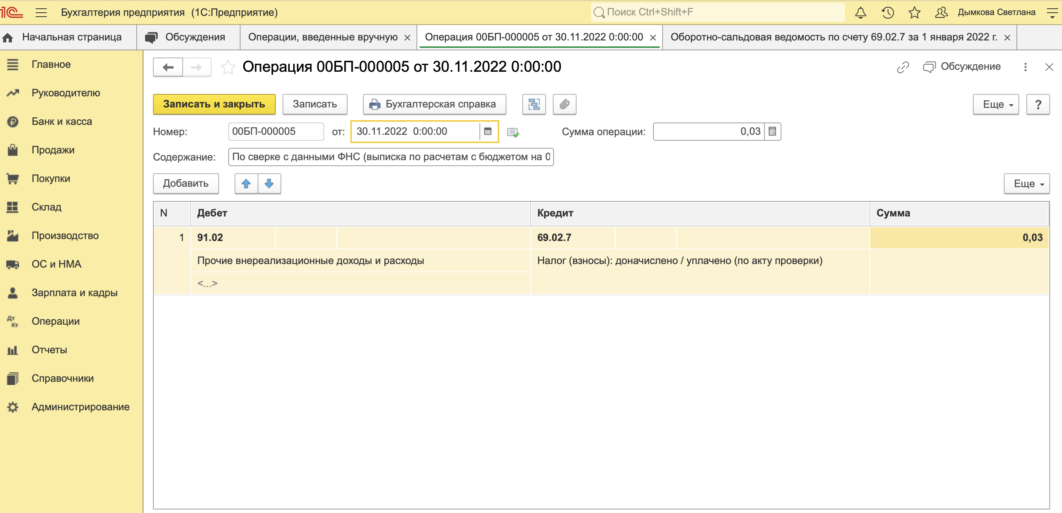
Task: Click the users icon beside Дымкова Светлана
Action: 941,12
